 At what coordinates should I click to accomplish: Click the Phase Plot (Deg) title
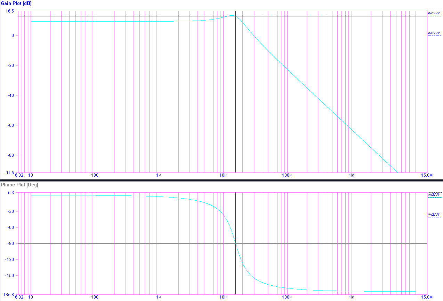click(x=19, y=185)
